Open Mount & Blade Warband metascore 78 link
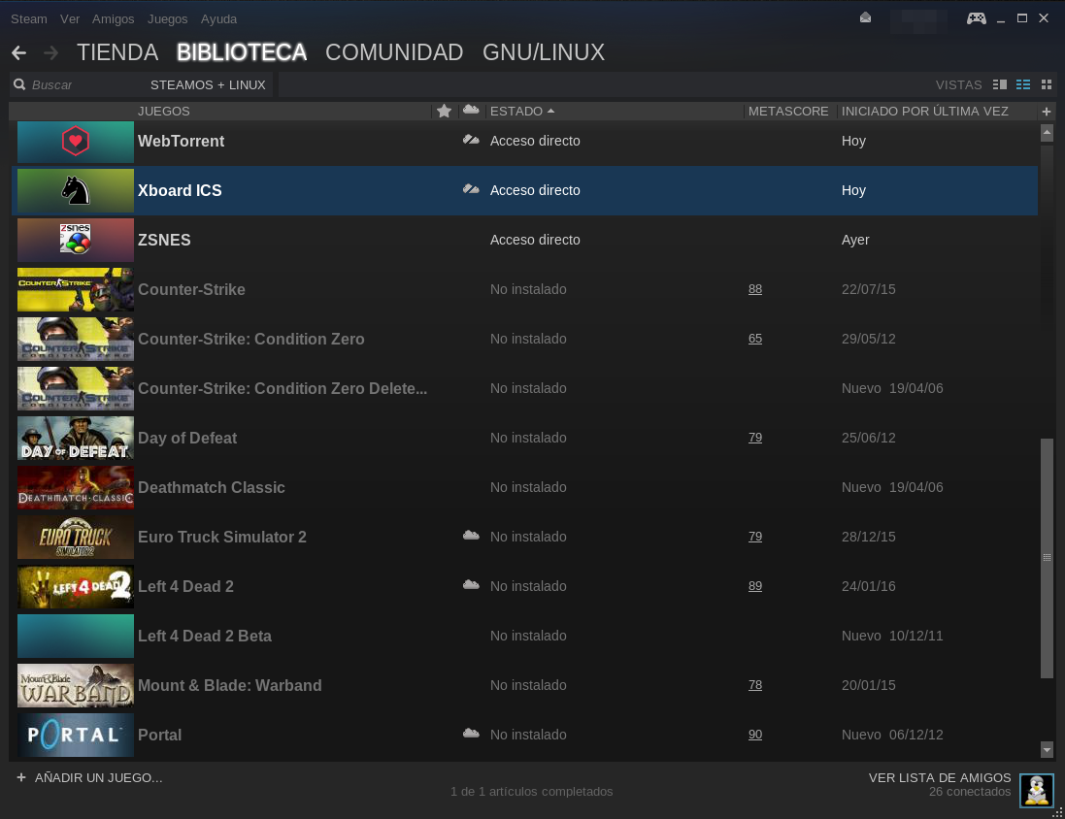Viewport: 1065px width, 819px height. point(755,685)
